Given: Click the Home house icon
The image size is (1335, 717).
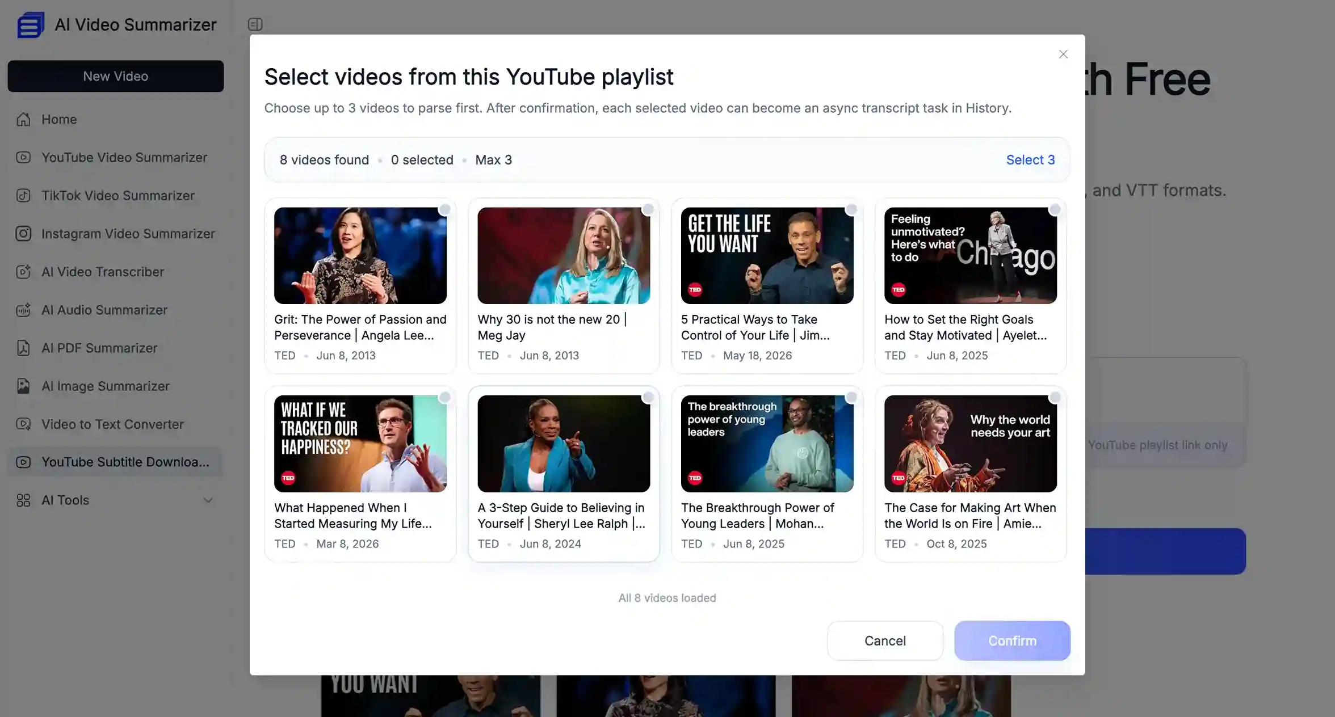Looking at the screenshot, I should (23, 119).
